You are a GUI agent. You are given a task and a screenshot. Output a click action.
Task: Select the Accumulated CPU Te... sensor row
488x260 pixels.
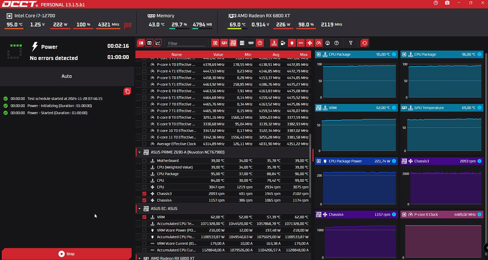click(x=223, y=224)
